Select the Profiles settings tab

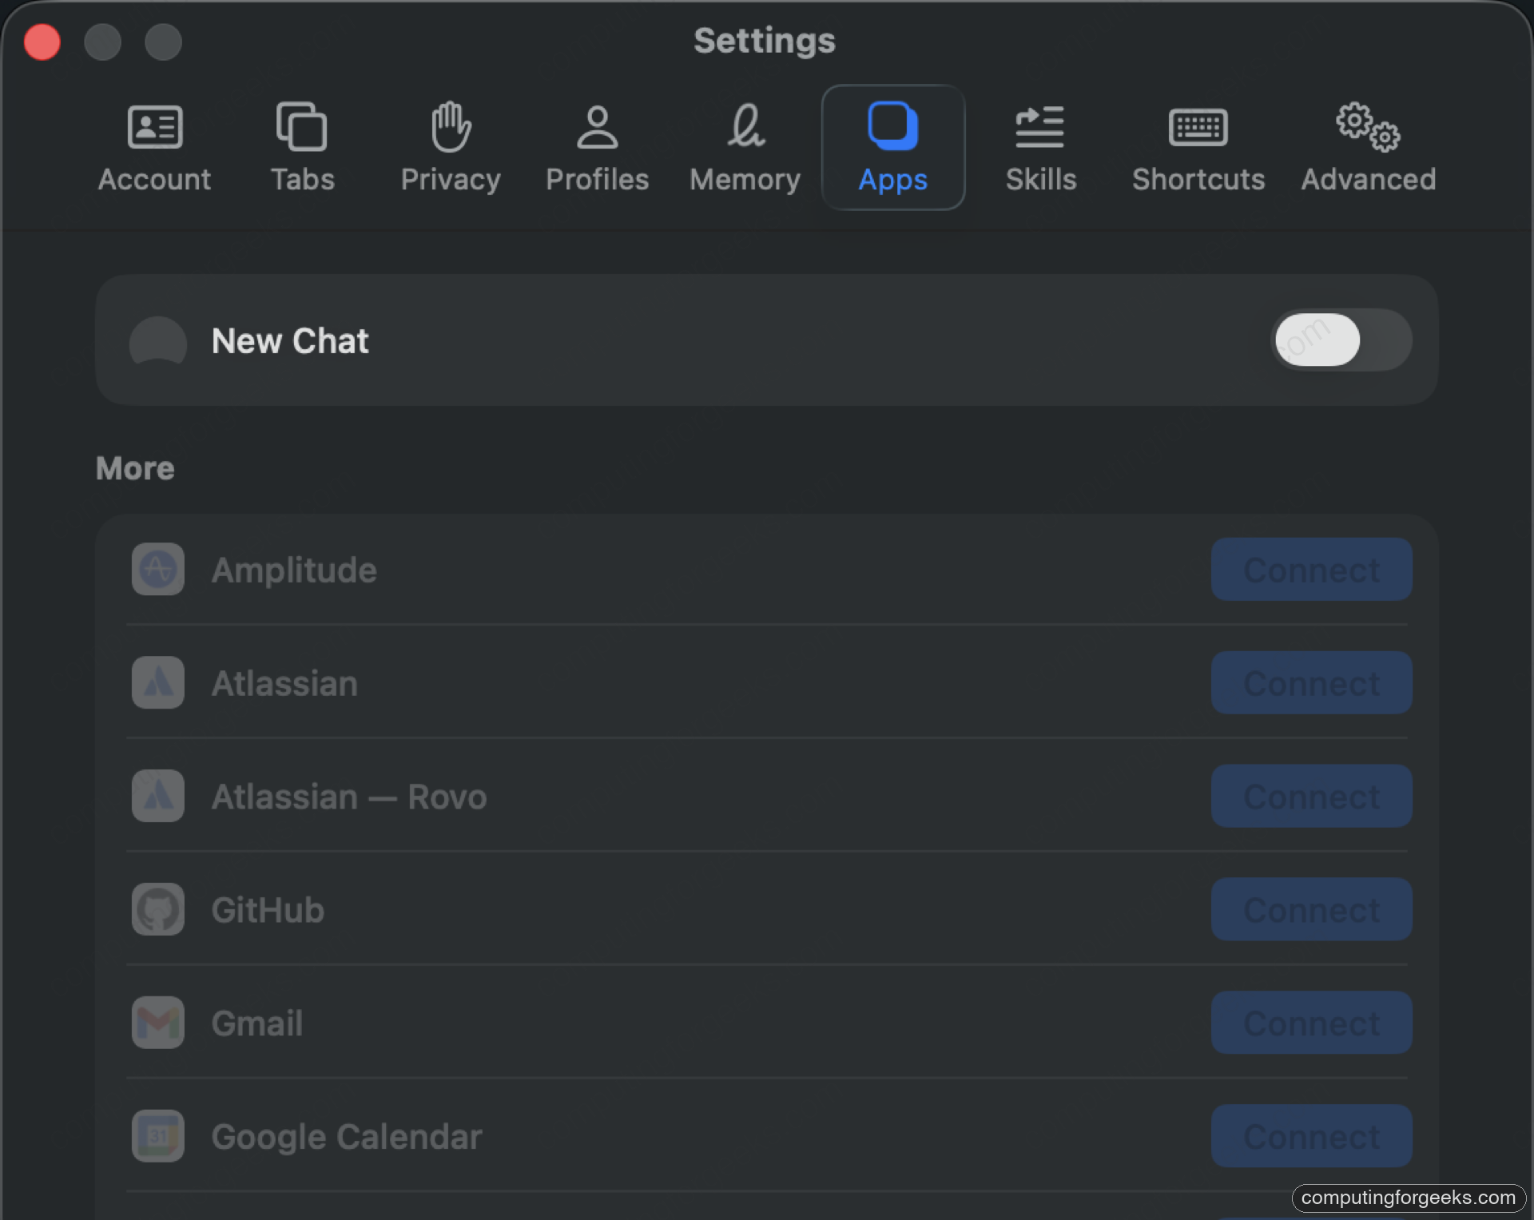point(597,149)
